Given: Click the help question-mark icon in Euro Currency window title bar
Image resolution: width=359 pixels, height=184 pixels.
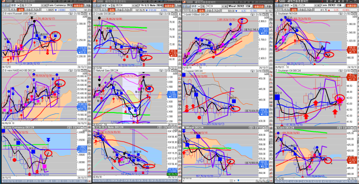Looking at the screenshot, I should [x=77, y=1].
